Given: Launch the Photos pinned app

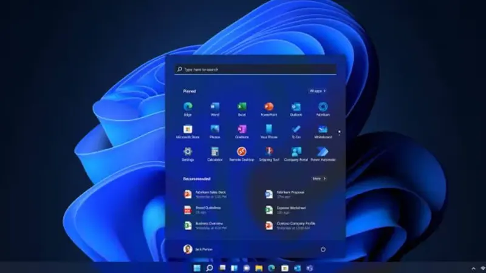Looking at the screenshot, I should coord(215,132).
